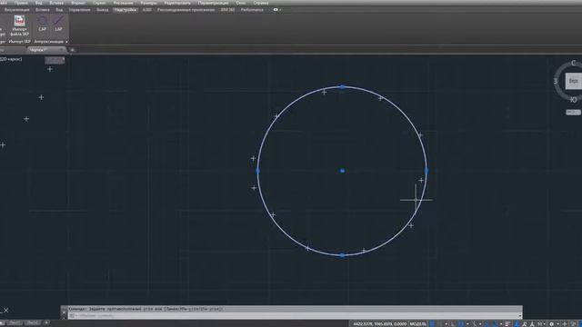Click the circle's right quadrant grip
The height and width of the screenshot is (327, 582).
click(426, 171)
